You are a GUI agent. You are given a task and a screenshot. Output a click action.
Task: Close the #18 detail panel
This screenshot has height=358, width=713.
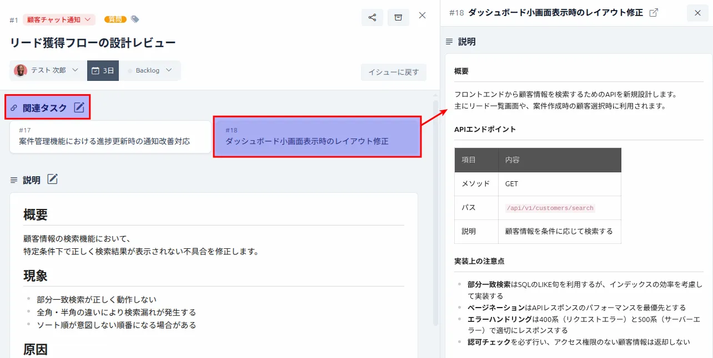(x=697, y=13)
